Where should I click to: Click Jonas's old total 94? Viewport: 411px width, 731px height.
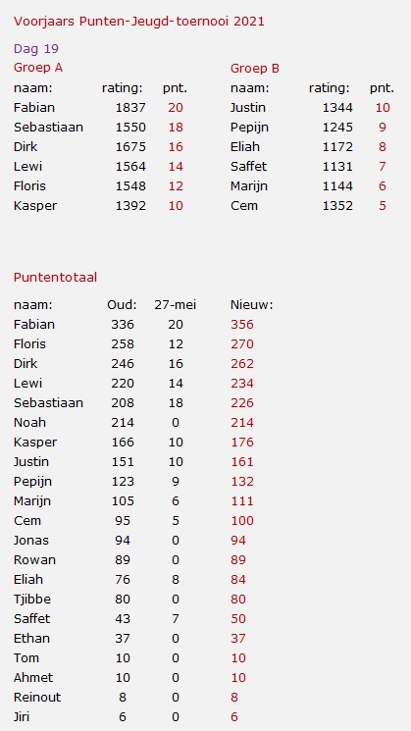122,541
